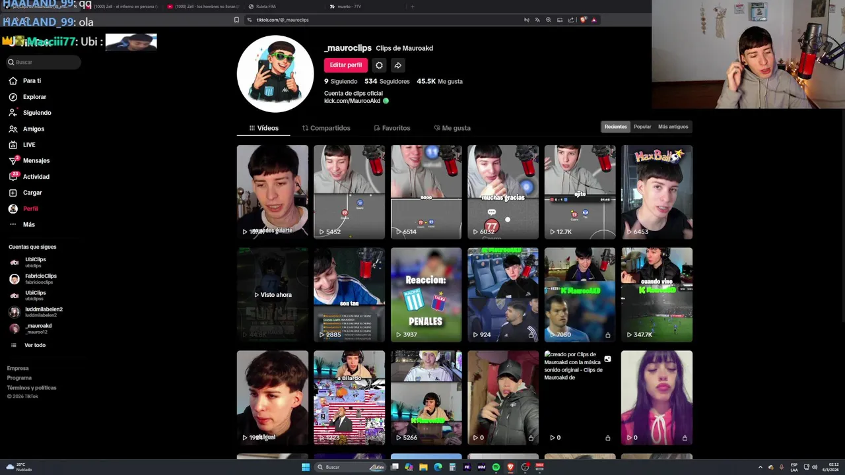Viewport: 845px width, 475px height.
Task: Open Mensajes inbox
Action: point(29,160)
